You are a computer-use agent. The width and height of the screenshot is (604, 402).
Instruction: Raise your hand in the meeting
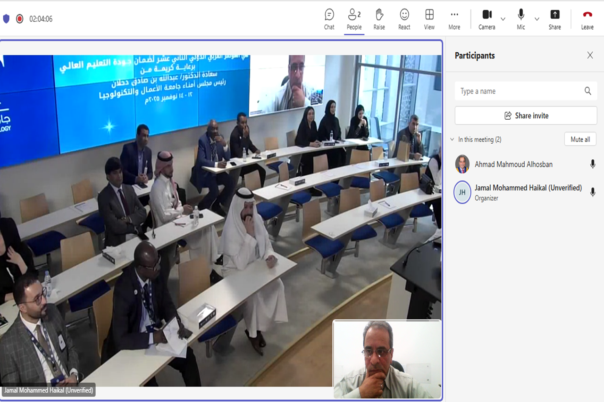pyautogui.click(x=379, y=19)
